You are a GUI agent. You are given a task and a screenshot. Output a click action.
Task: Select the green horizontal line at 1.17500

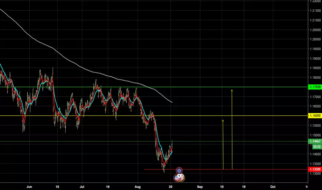click(154, 87)
